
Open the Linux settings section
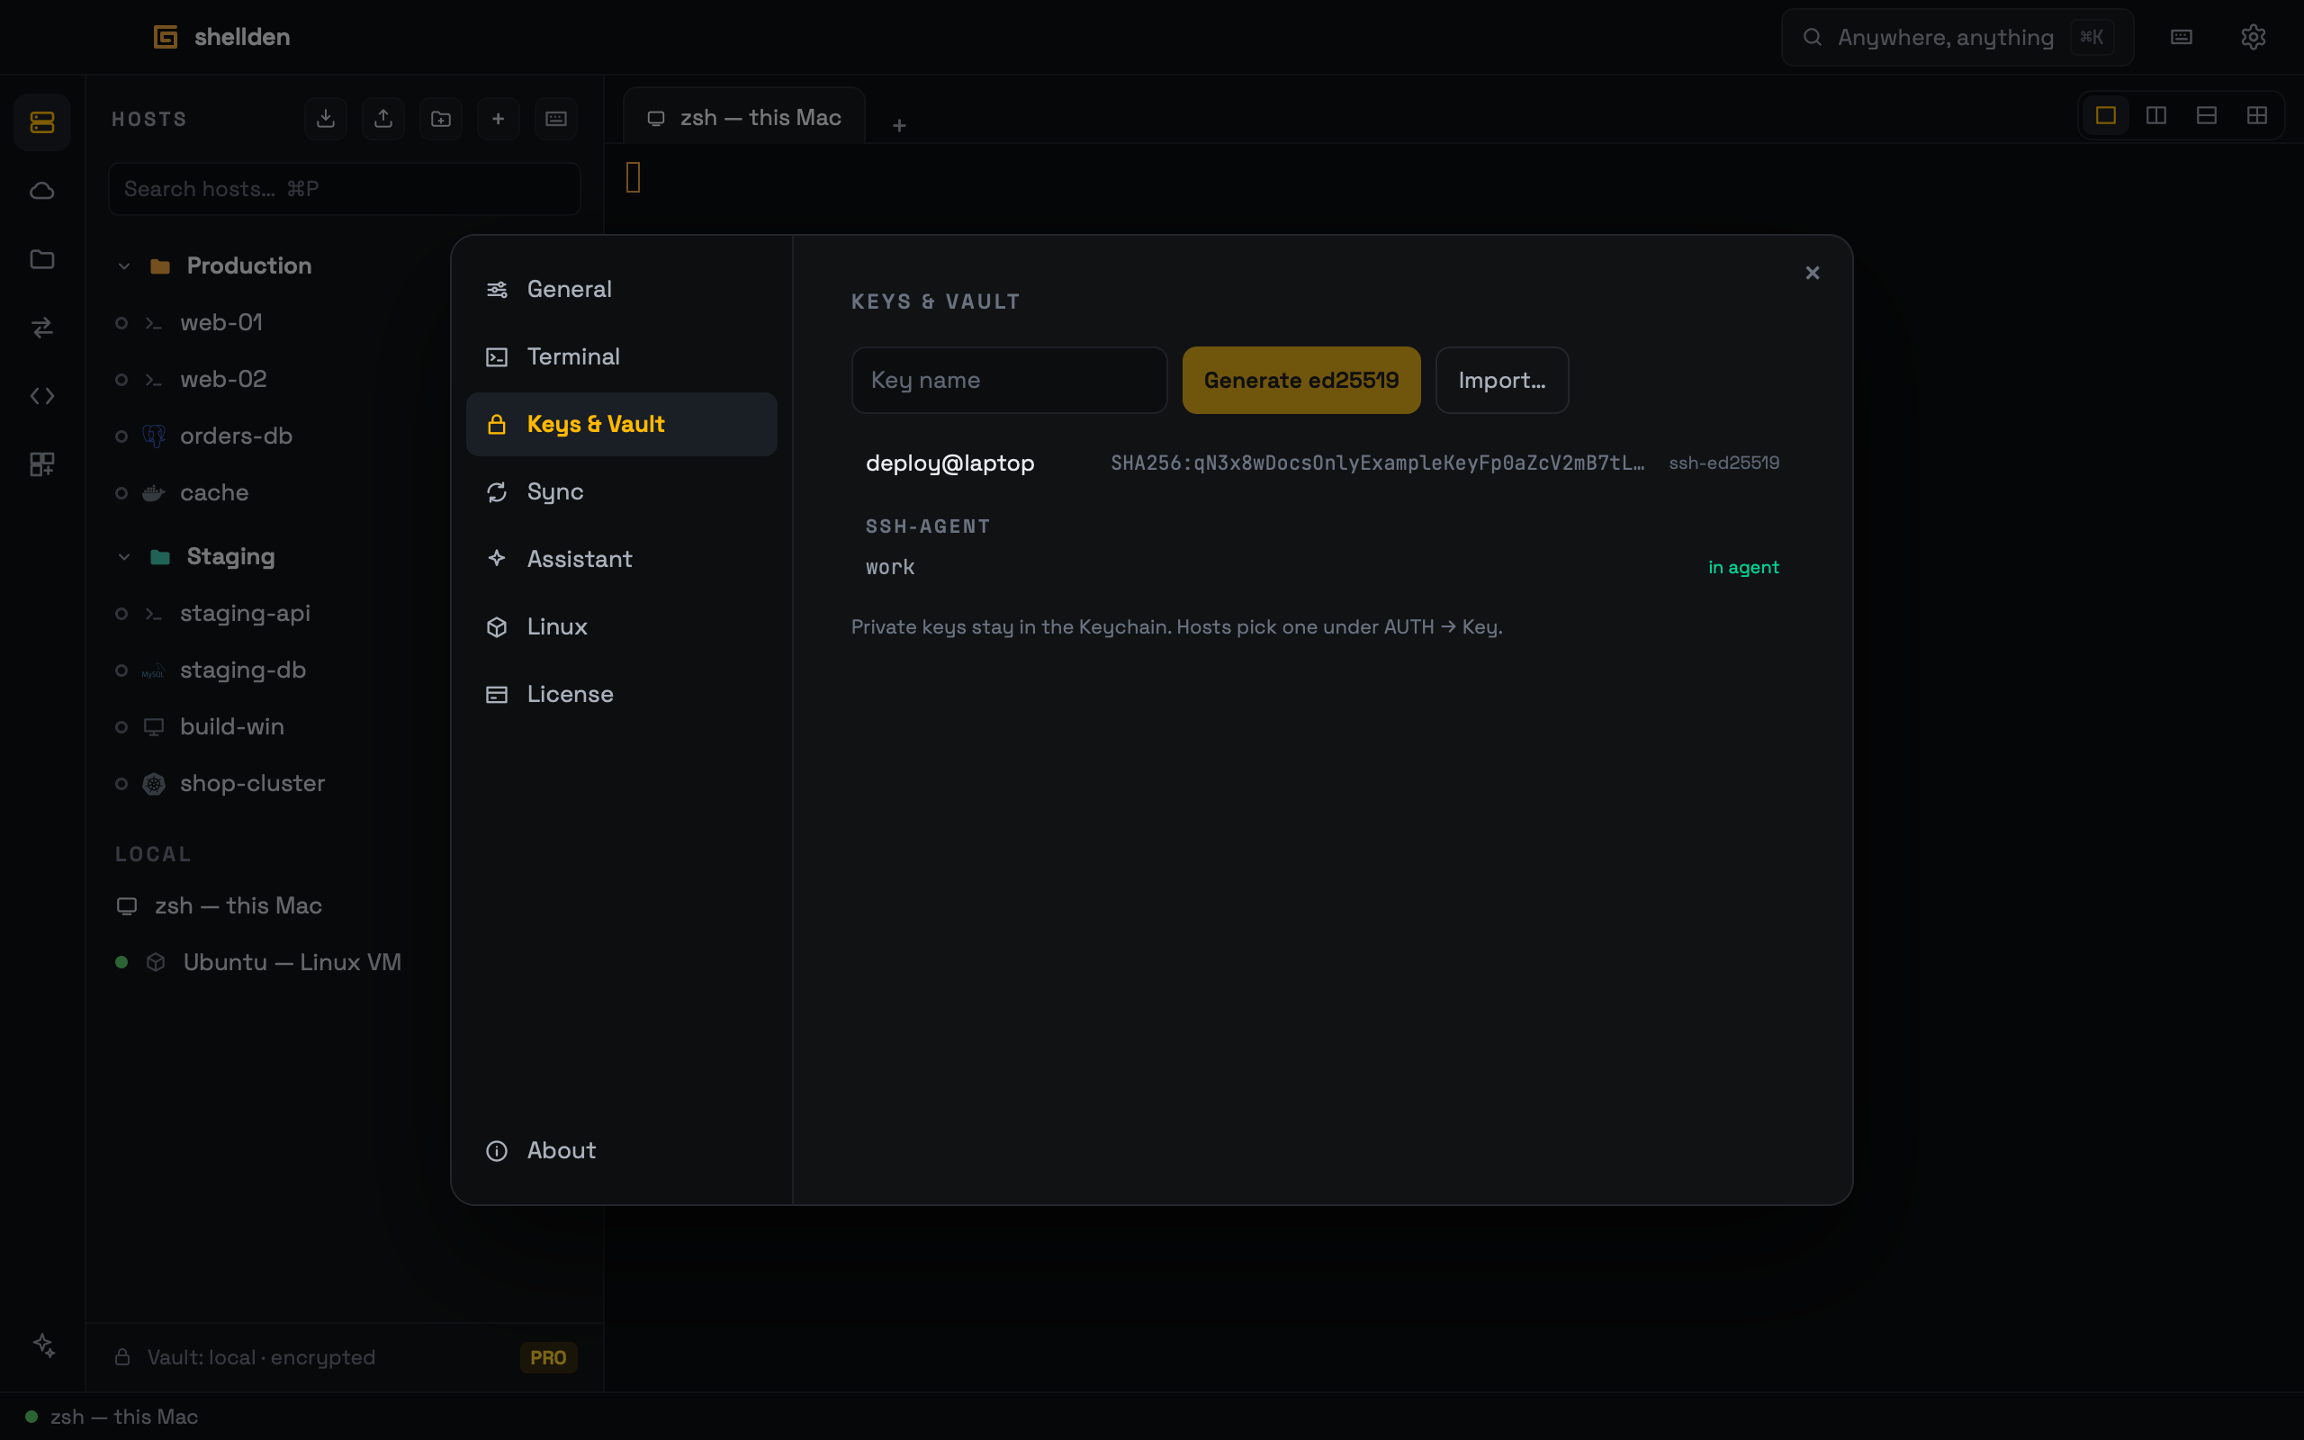pos(622,626)
